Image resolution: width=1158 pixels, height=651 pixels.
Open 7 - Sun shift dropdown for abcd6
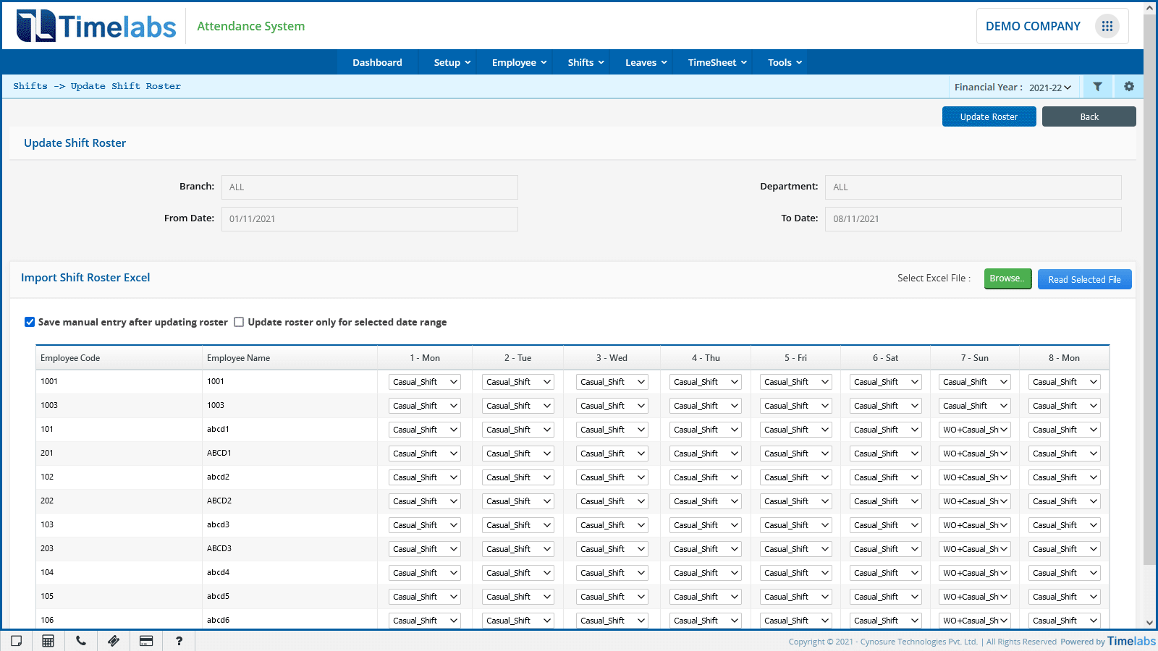[x=974, y=621]
